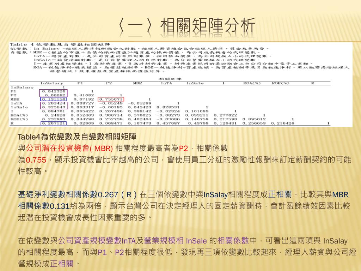Viewport: 361px width, 271px height.
Task: Click the cell value 0.43798
Action: [x=198, y=123]
